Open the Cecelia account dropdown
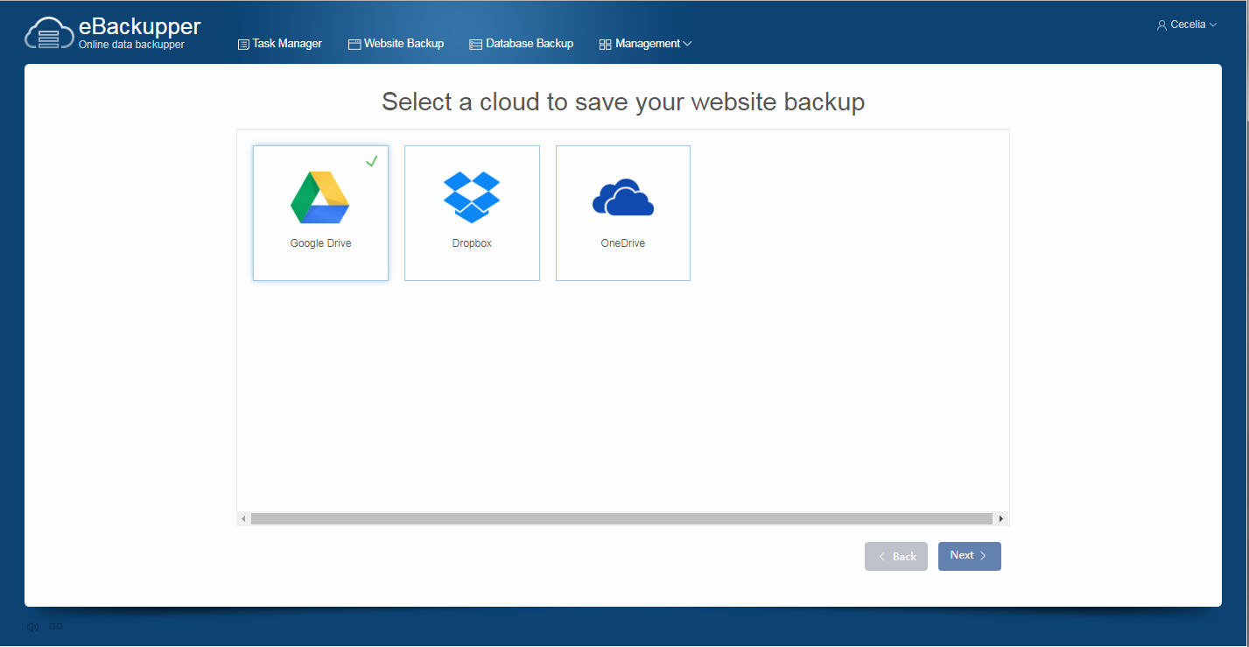 pos(1187,25)
